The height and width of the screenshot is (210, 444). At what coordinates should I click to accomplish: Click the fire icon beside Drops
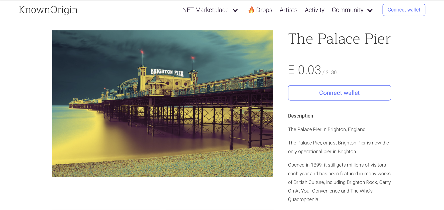(x=251, y=10)
